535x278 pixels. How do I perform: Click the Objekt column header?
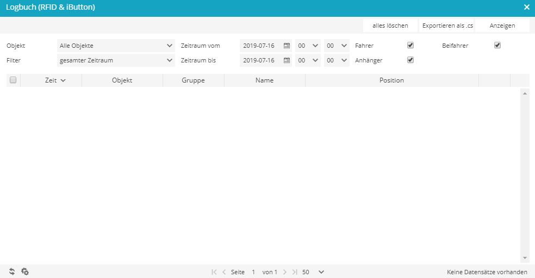tap(122, 80)
